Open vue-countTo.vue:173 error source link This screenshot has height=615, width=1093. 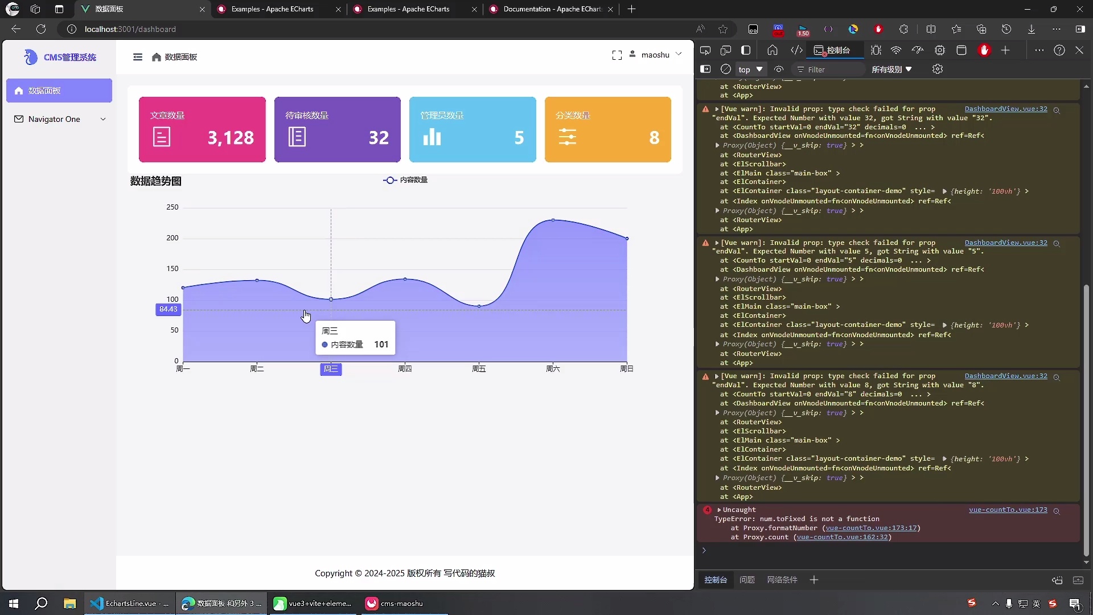pos(1008,510)
